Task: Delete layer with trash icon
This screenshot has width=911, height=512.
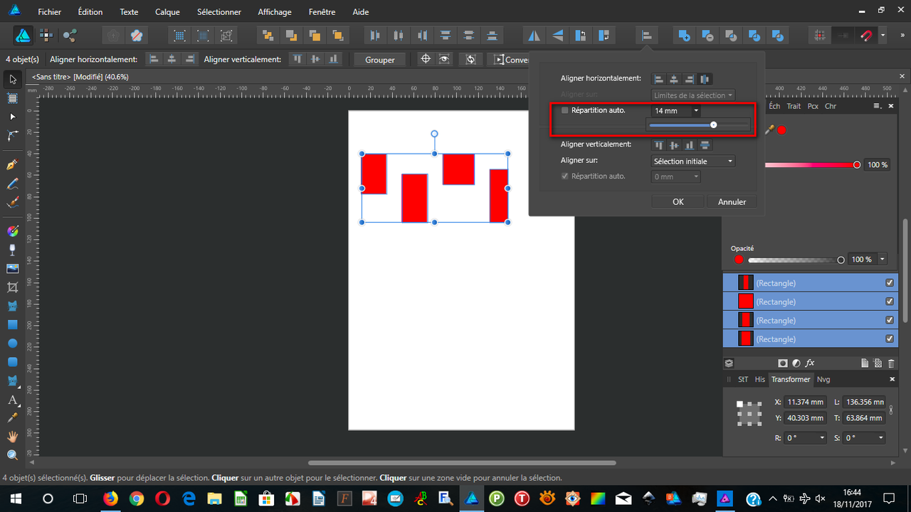Action: (891, 363)
